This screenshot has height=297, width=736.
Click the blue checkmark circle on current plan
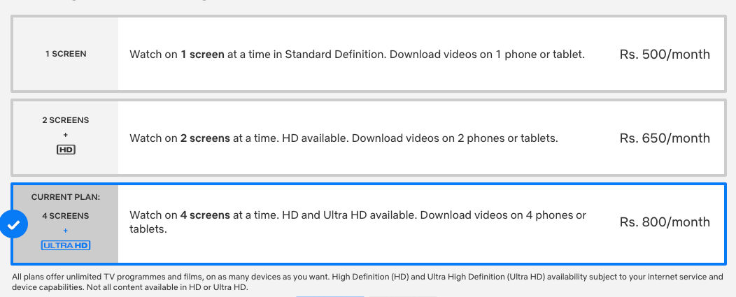13,224
